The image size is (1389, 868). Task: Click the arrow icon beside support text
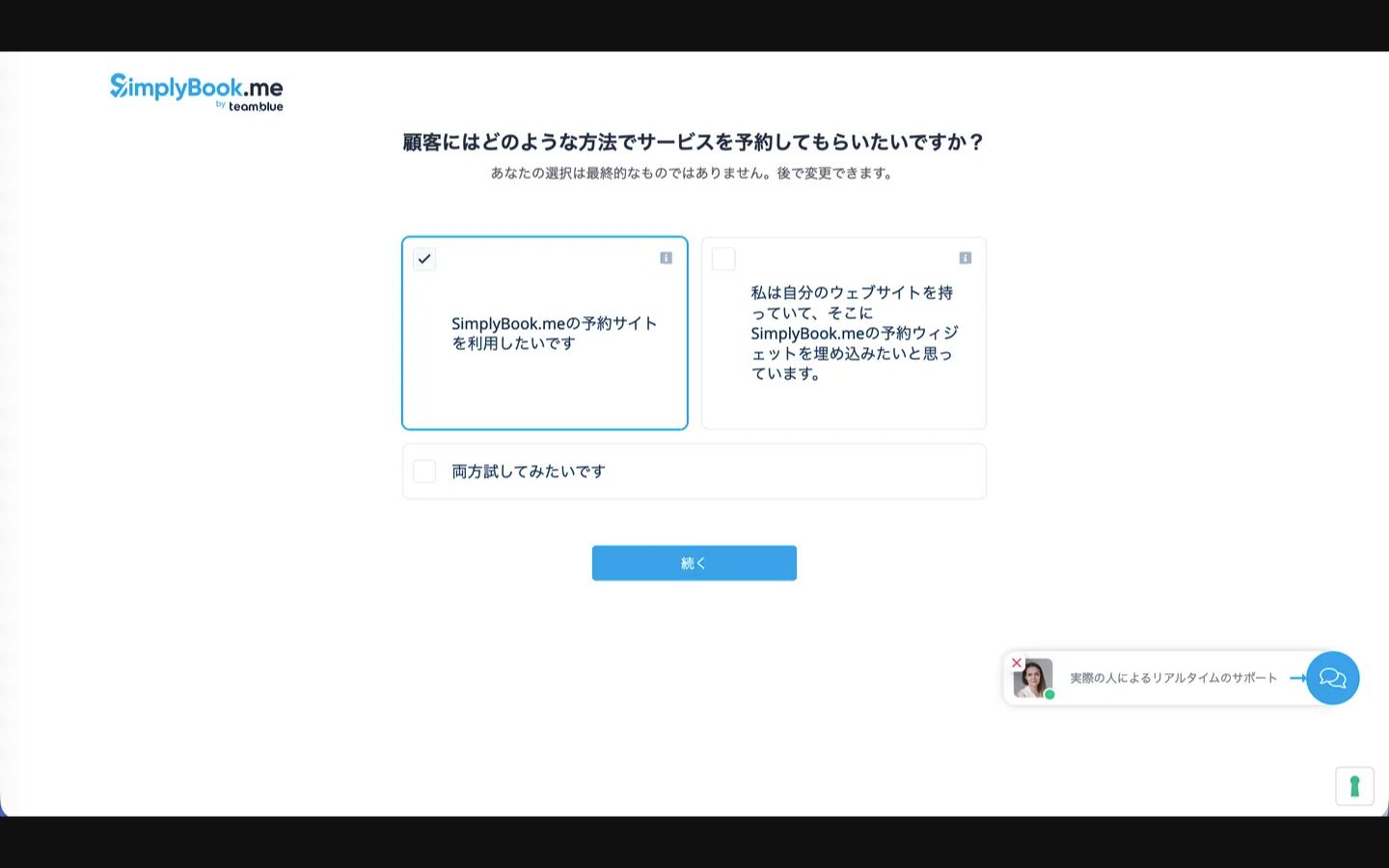(1297, 678)
